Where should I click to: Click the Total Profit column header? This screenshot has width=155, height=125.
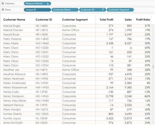(x=107, y=20)
